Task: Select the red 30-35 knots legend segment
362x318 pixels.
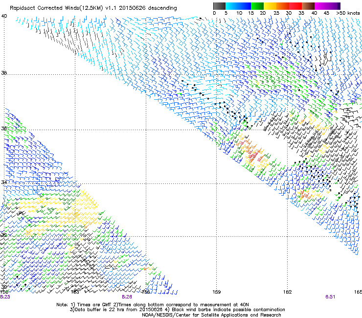Action: click(x=295, y=6)
